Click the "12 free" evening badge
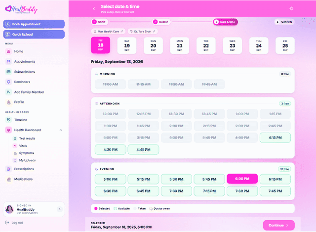 (x=284, y=169)
